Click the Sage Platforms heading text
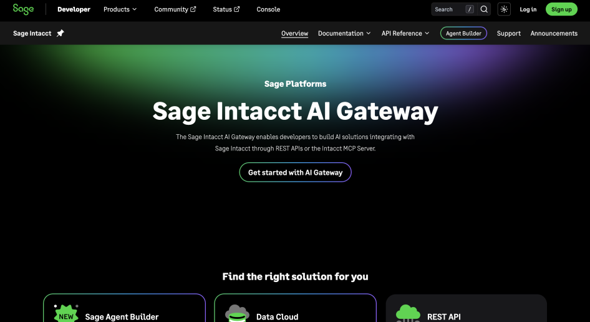This screenshot has height=322, width=590. (x=296, y=84)
